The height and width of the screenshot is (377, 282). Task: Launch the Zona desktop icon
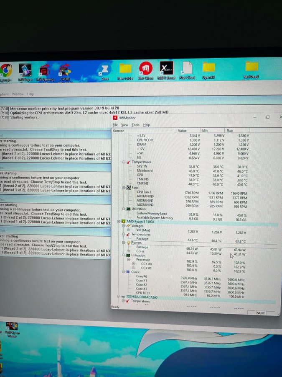pyautogui.click(x=104, y=70)
